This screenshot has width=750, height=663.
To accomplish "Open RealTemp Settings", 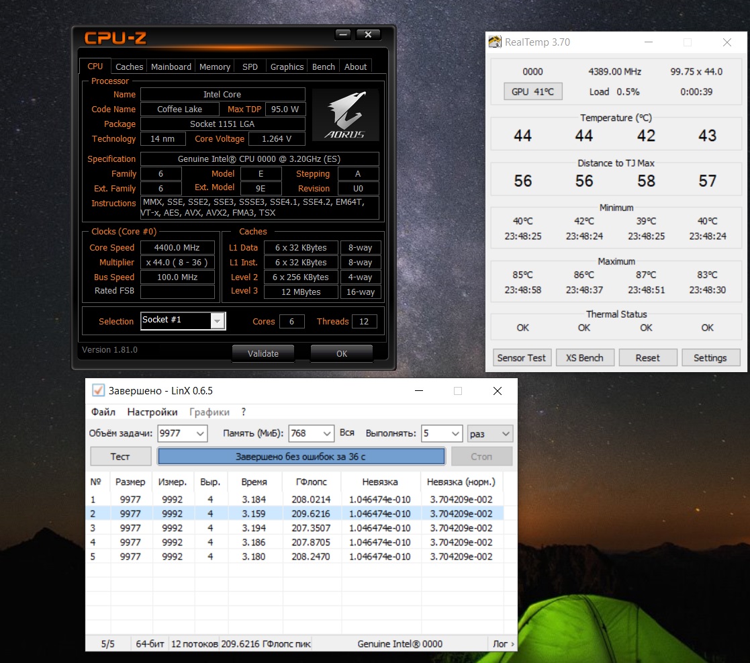I will pyautogui.click(x=710, y=358).
